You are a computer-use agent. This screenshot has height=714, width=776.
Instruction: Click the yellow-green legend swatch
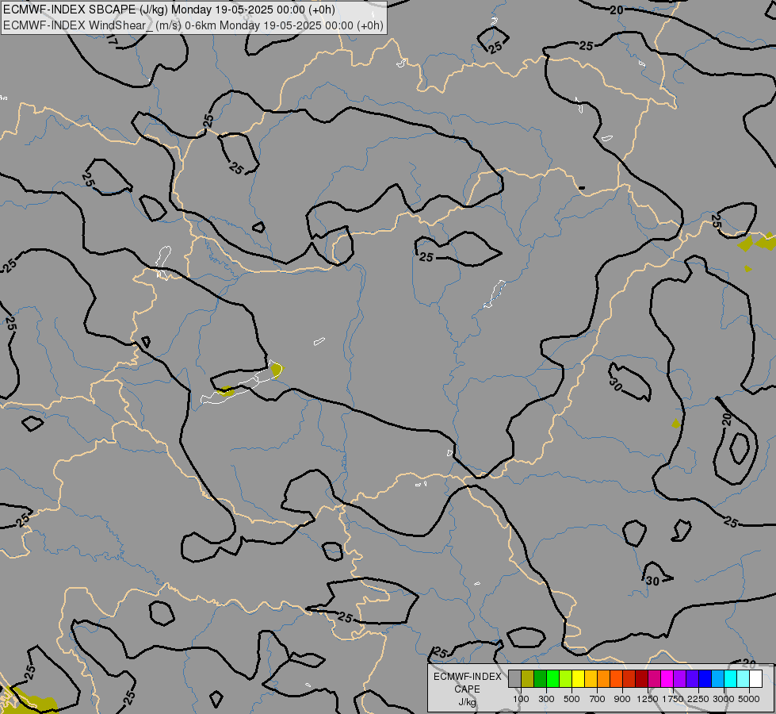click(566, 678)
